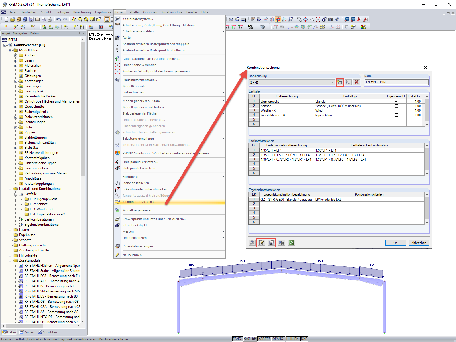This screenshot has width=456, height=342.
Task: Create a new combination scheme in the dialog
Action: pyautogui.click(x=339, y=82)
